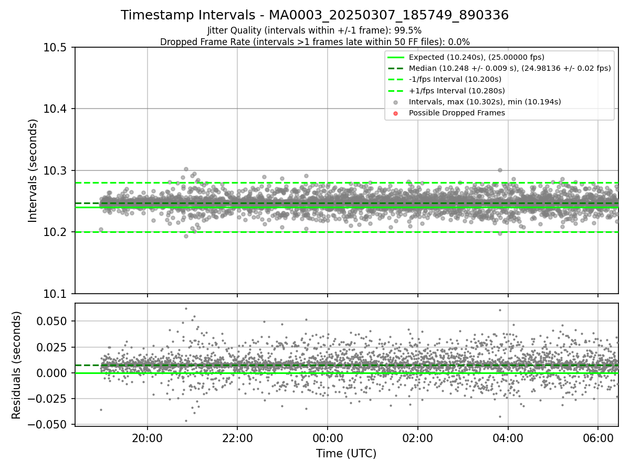Click the 'Residuals (seconds)' y-axis label
The width and height of the screenshot is (630, 472).
17,365
